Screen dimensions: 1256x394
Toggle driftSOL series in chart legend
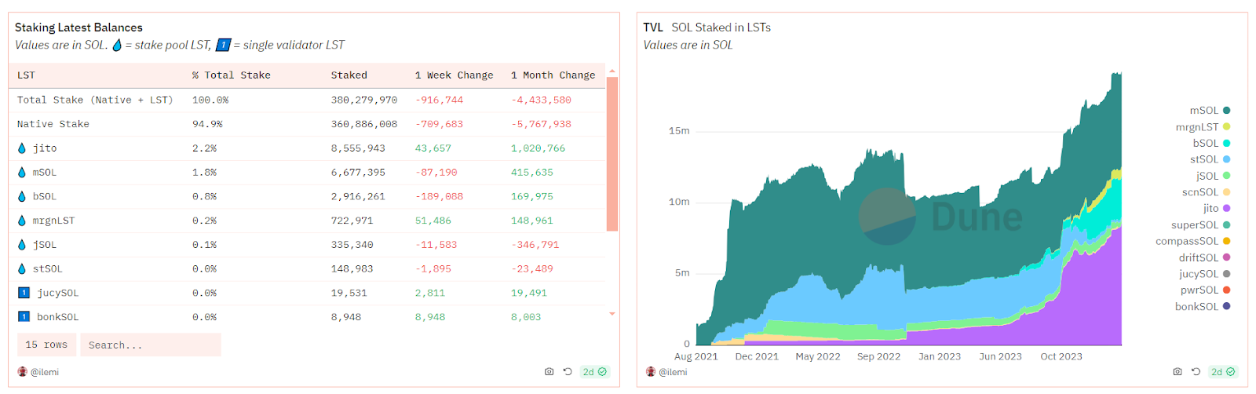tap(1204, 257)
